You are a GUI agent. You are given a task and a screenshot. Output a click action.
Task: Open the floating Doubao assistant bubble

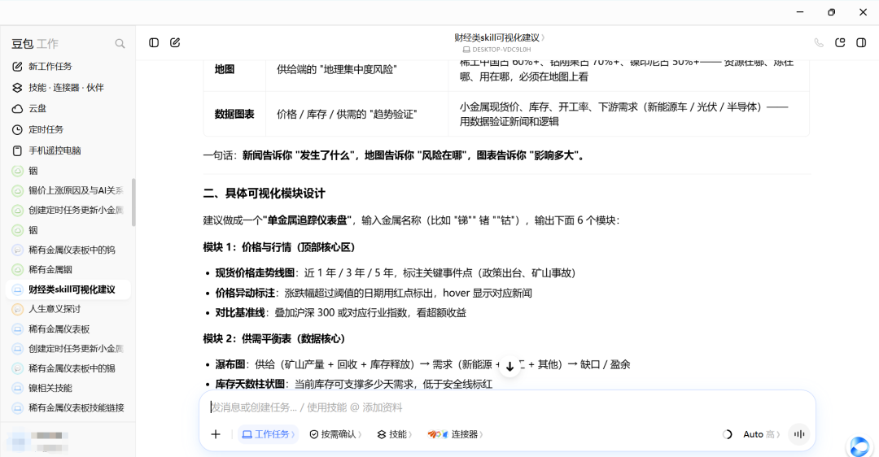pyautogui.click(x=859, y=446)
